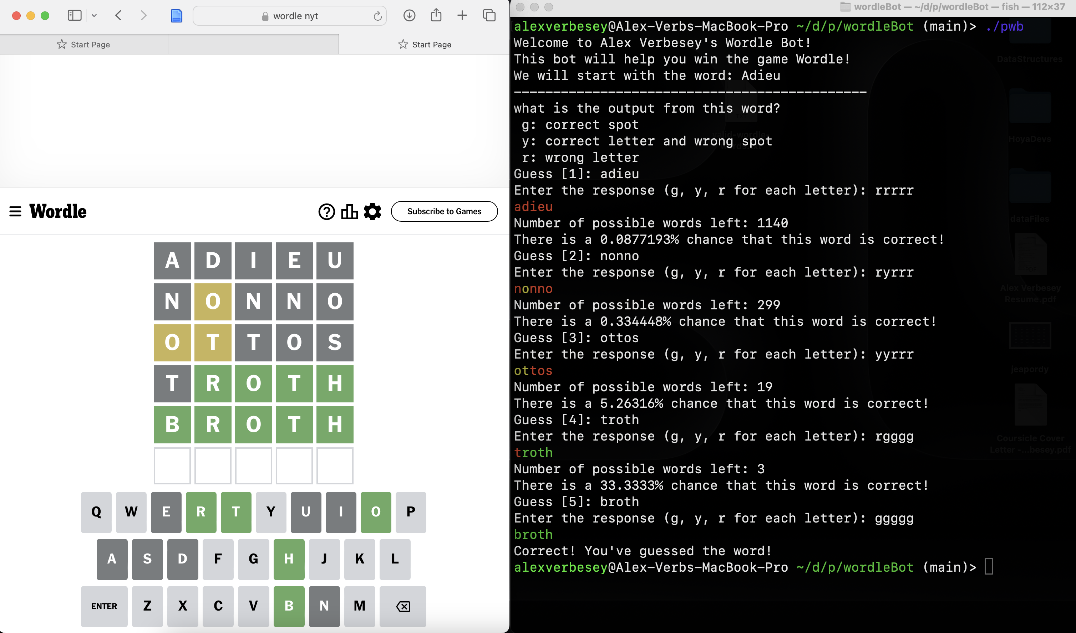The height and width of the screenshot is (633, 1076).
Task: Tap the V key on Wordle keyboard
Action: tap(254, 606)
